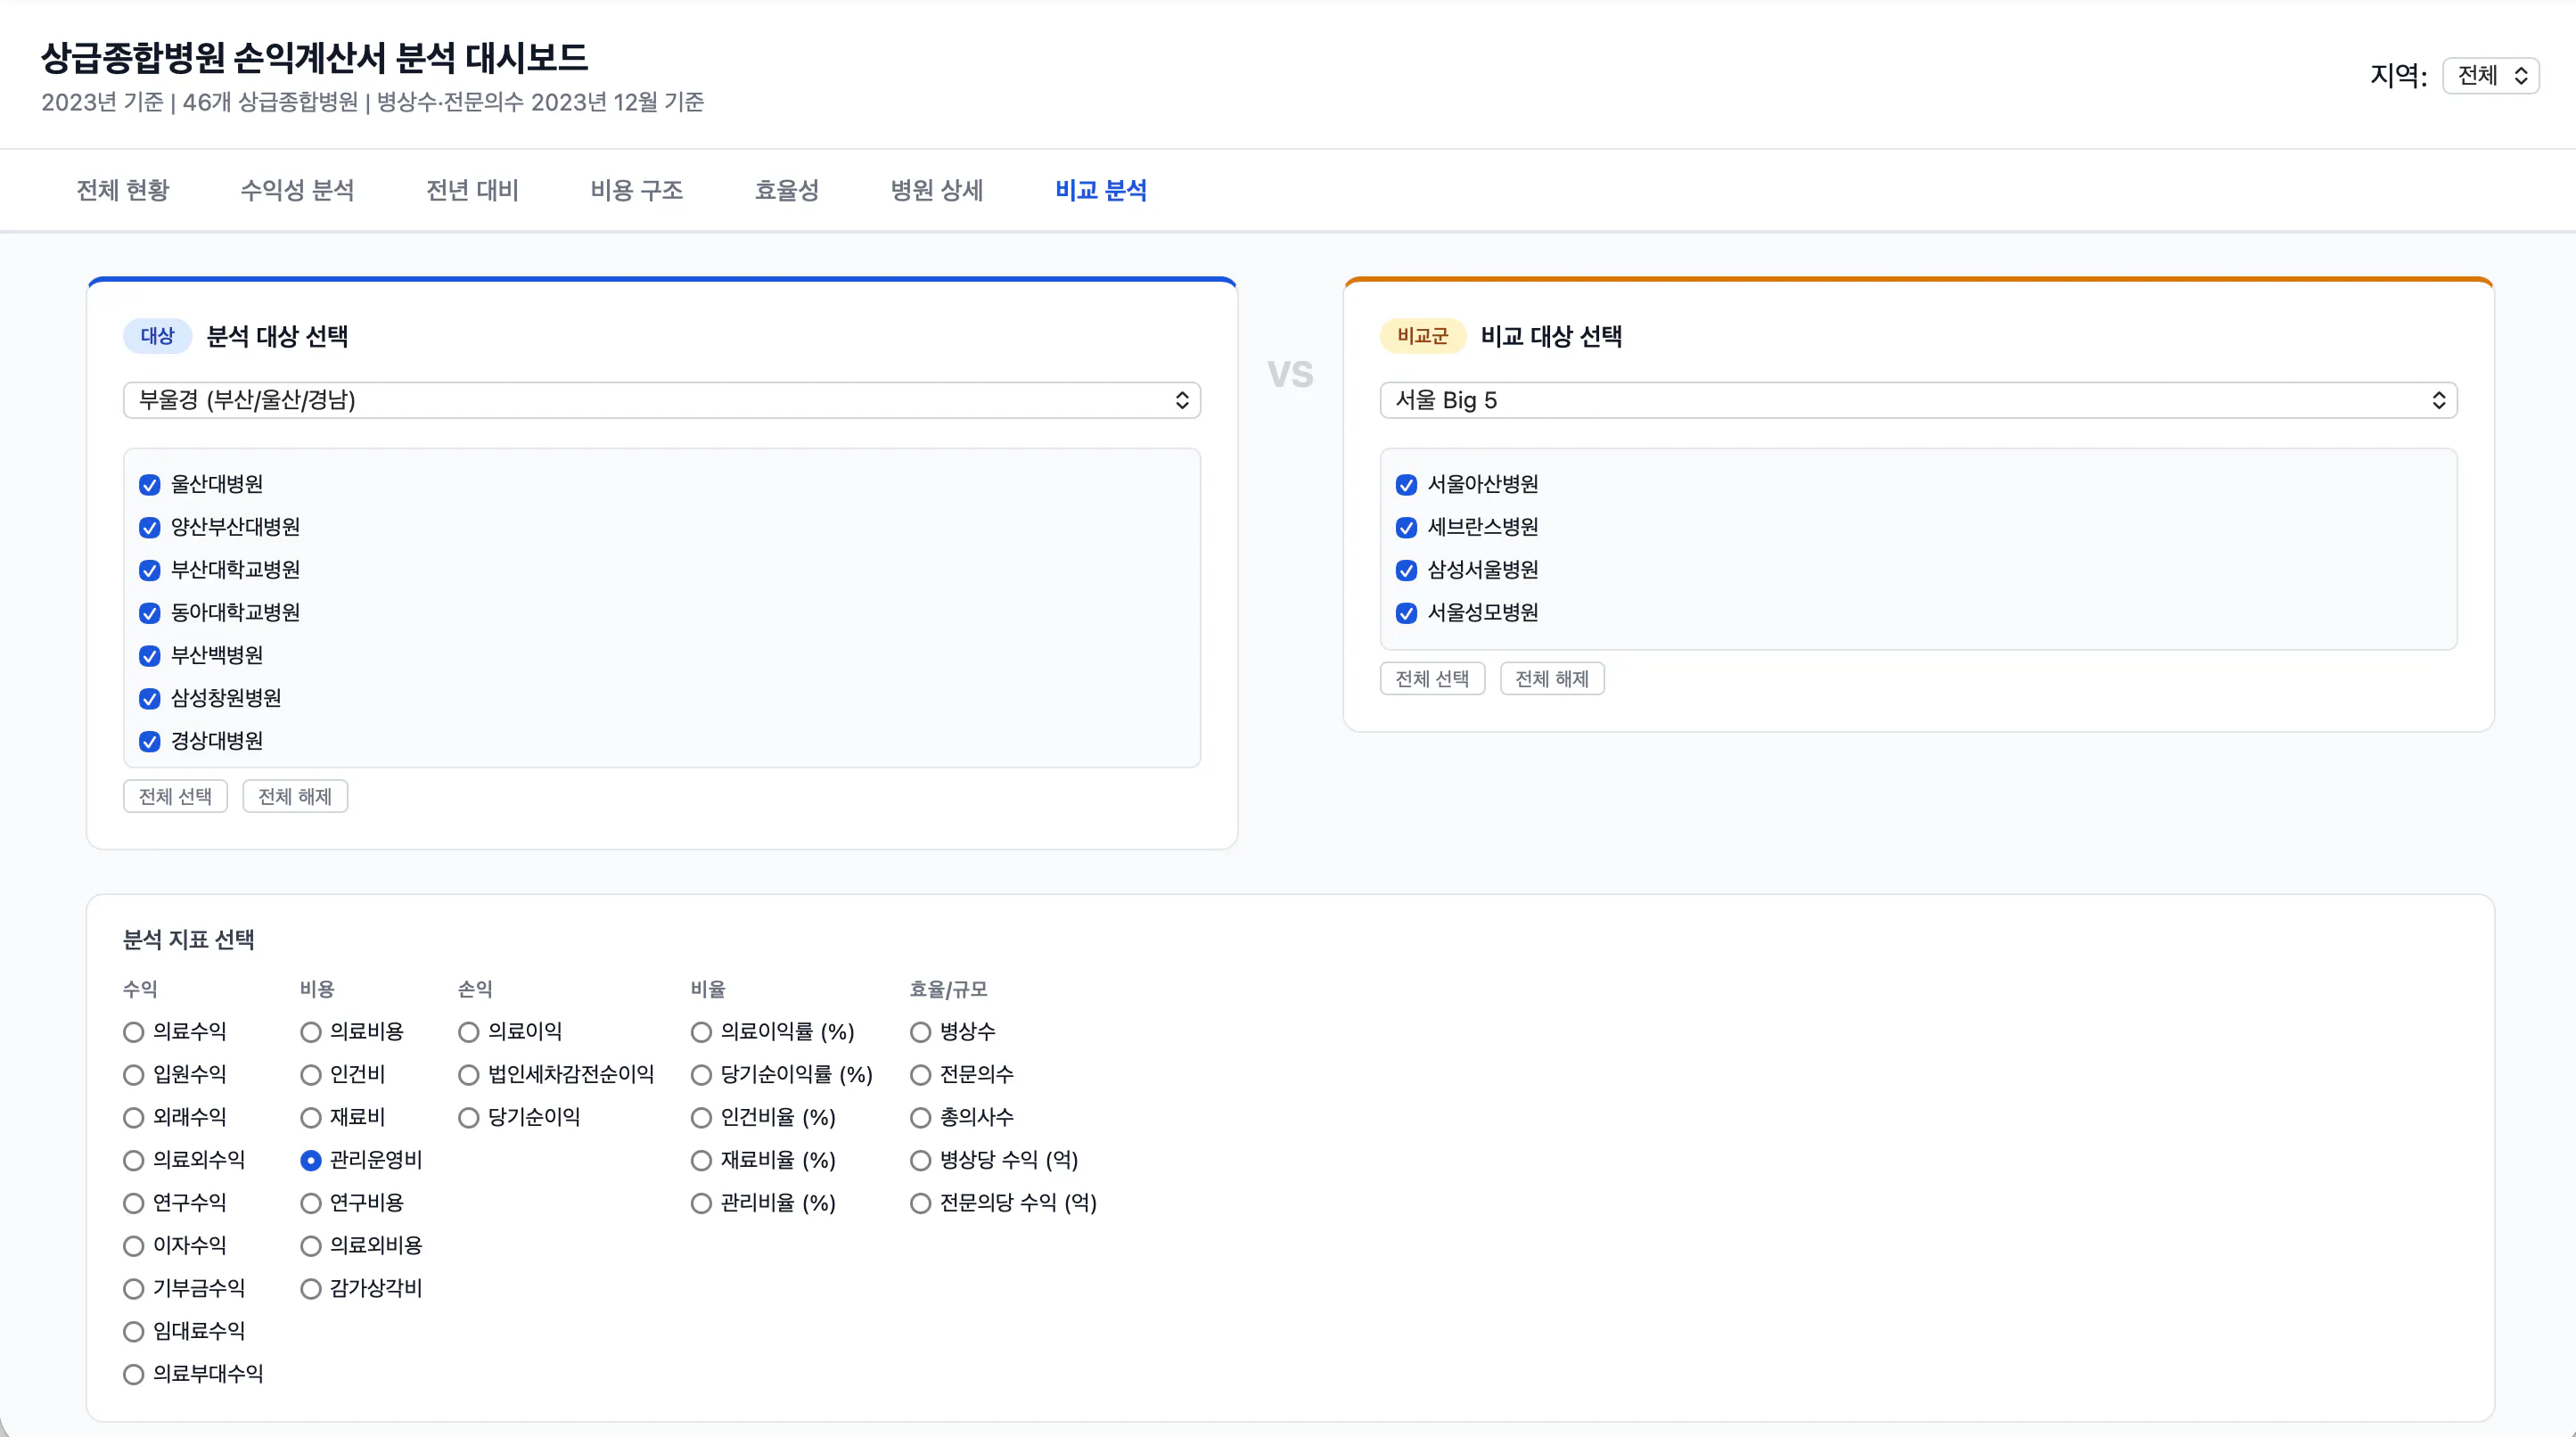Select 전문의수 radio button

[921, 1075]
